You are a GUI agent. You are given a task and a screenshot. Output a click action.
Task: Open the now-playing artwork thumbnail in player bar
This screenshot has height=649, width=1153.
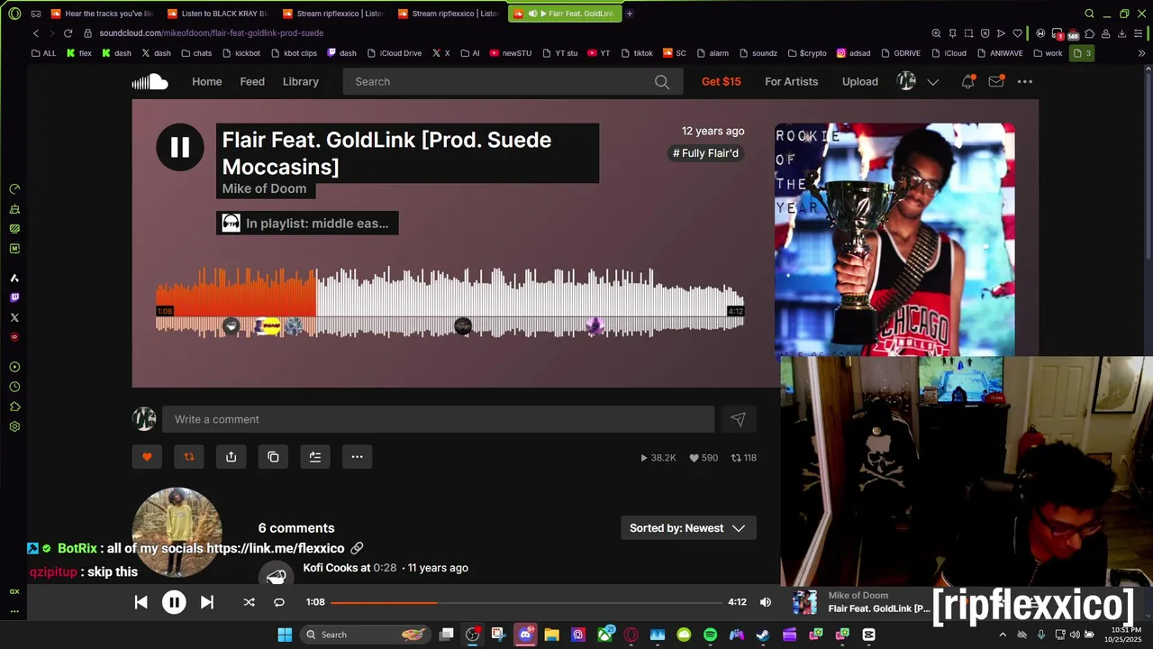coord(804,602)
